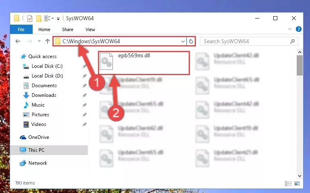Viewport: 310px width, 193px height.
Task: Switch to details view in status bar
Action: coord(288,183)
